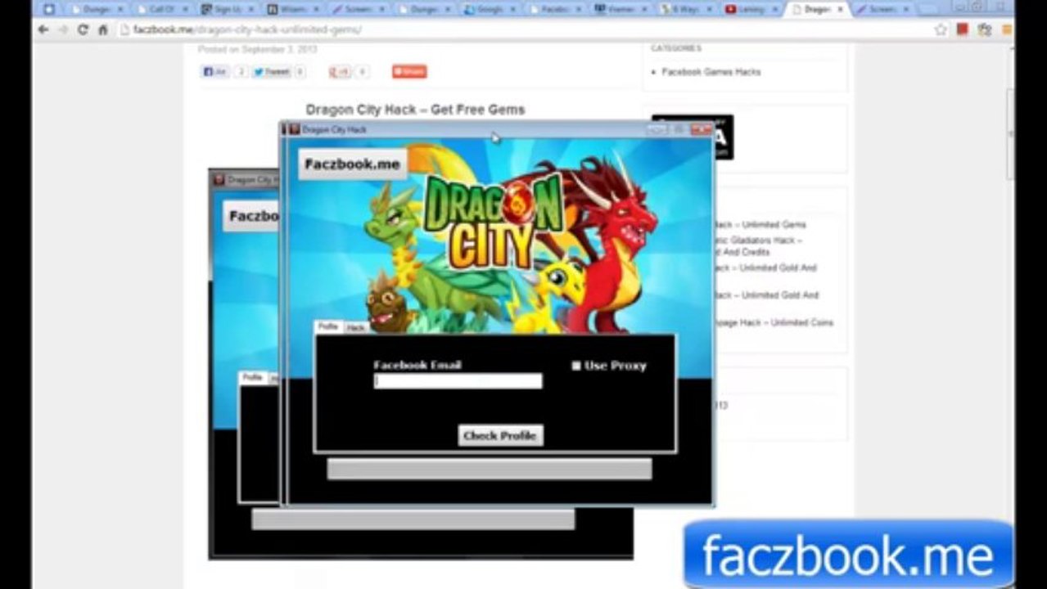Switch to the Google browser tab
Image resolution: width=1047 pixels, height=589 pixels.
(x=489, y=9)
